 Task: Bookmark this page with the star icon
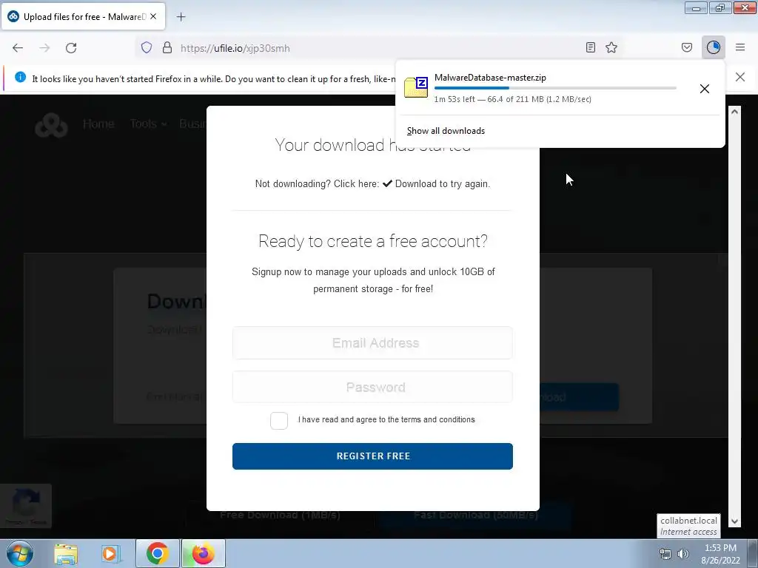click(611, 47)
